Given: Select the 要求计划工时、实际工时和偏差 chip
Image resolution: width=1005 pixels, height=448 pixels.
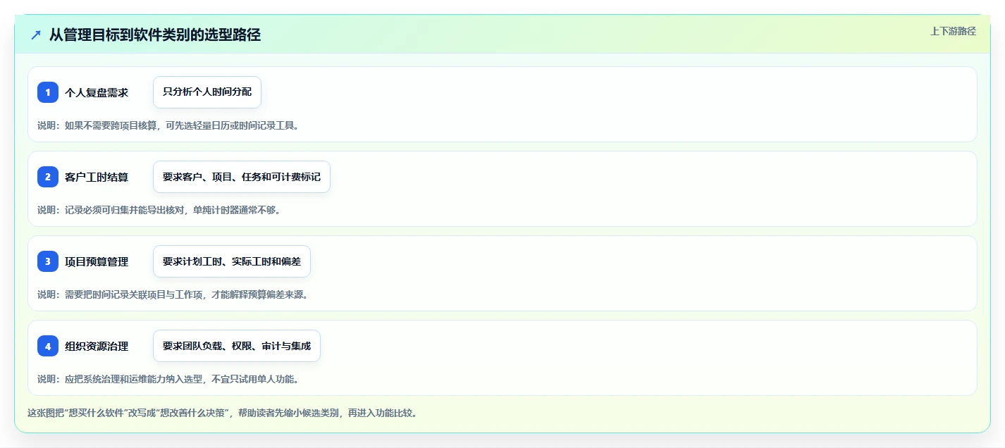Looking at the screenshot, I should 232,261.
